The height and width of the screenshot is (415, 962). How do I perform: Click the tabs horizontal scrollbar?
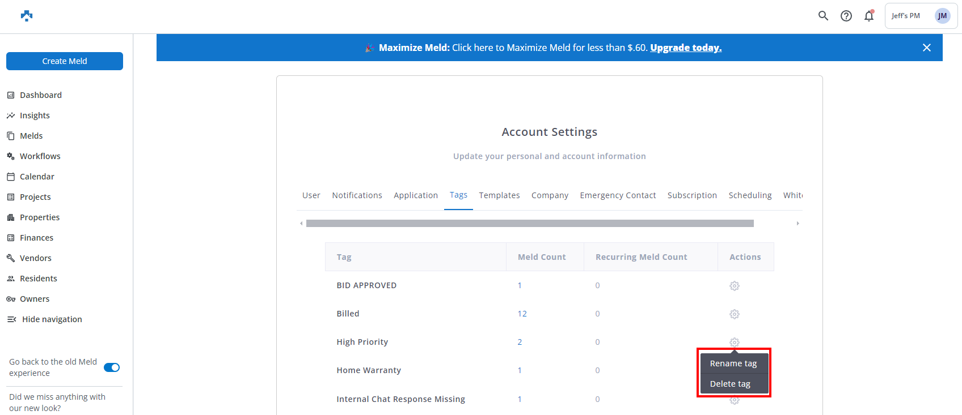coord(529,224)
